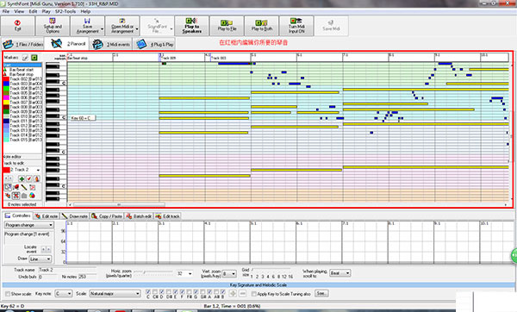Click the Exit toolbar icon
The height and width of the screenshot is (312, 517).
pyautogui.click(x=17, y=25)
